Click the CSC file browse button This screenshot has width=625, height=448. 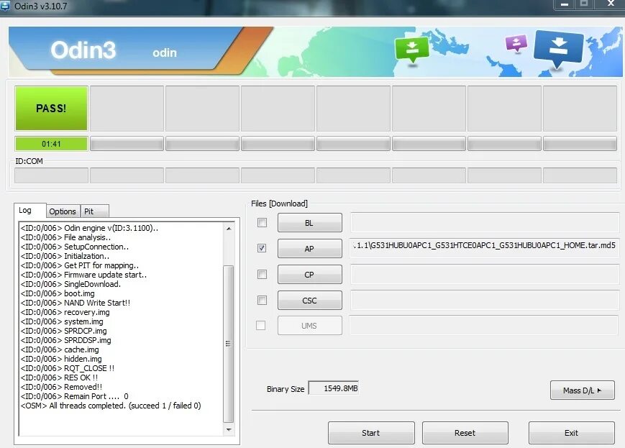[x=310, y=301]
